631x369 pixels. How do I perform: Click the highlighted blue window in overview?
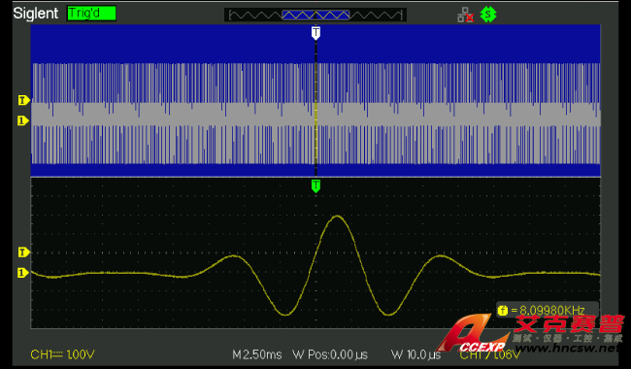(315, 16)
